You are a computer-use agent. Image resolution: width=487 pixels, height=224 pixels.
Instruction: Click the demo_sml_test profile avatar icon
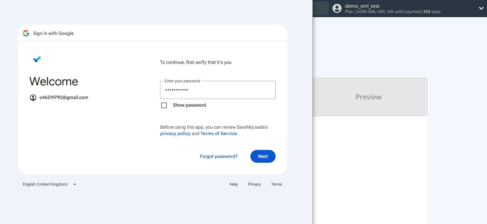[x=337, y=8]
